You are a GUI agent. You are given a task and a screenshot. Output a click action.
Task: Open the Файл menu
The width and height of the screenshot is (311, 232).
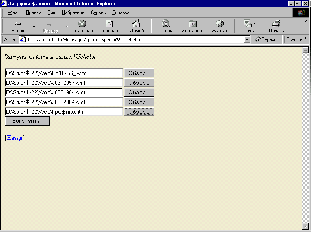point(13,12)
